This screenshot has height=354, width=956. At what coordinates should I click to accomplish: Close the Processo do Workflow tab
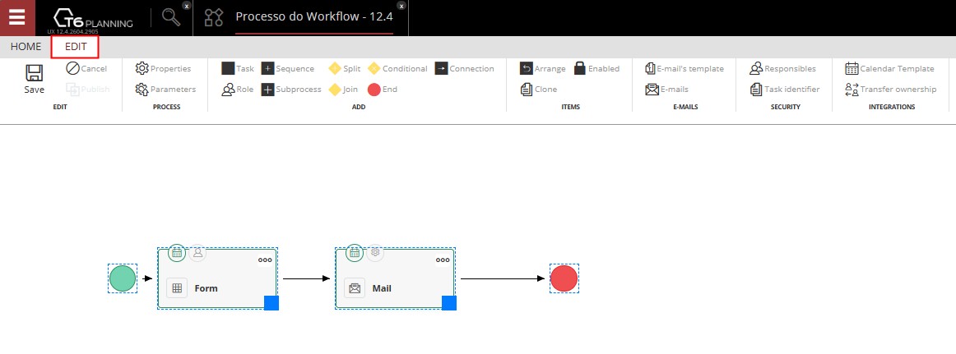[401, 6]
